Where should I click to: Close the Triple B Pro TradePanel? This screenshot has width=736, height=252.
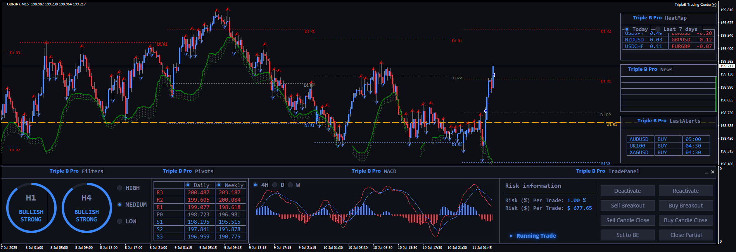point(713,172)
